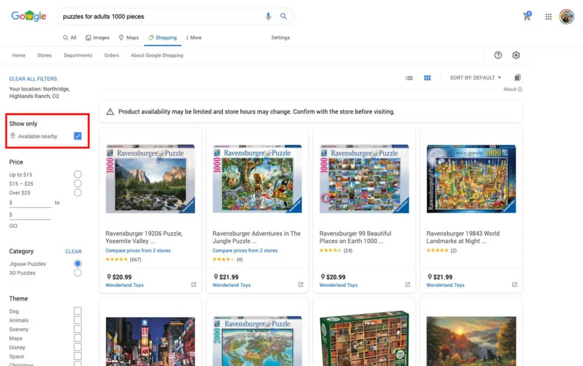The image size is (583, 366).
Task: Open the Stores section
Action: (44, 55)
